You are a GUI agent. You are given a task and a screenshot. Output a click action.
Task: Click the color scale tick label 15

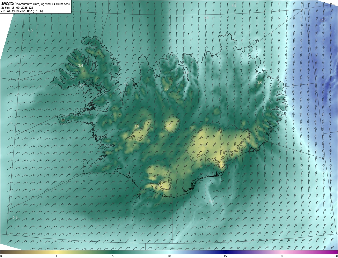[x=225, y=256]
